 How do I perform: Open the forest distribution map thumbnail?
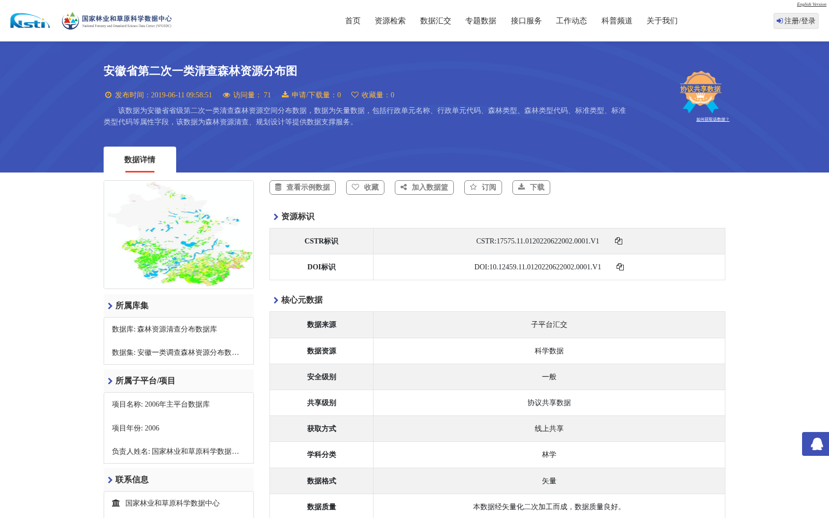[x=179, y=235]
